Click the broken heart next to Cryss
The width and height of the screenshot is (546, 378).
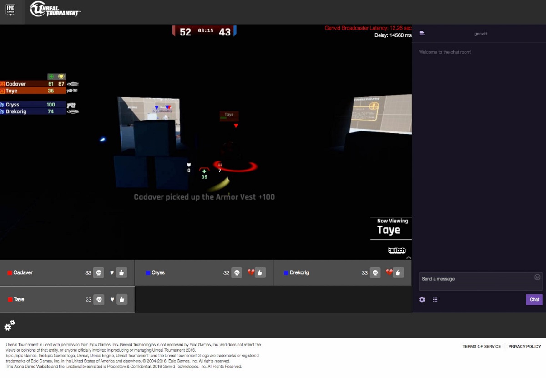[251, 272]
